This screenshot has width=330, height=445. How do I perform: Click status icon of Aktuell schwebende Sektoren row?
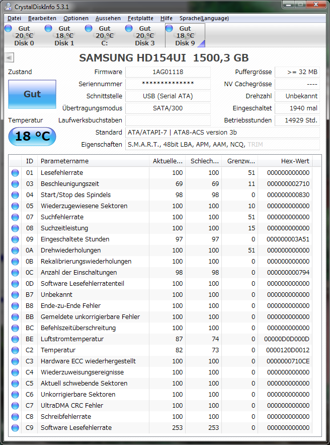(15, 383)
